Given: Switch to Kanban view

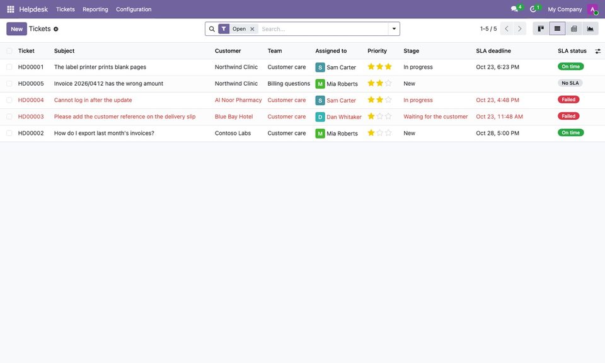Looking at the screenshot, I should 541,29.
